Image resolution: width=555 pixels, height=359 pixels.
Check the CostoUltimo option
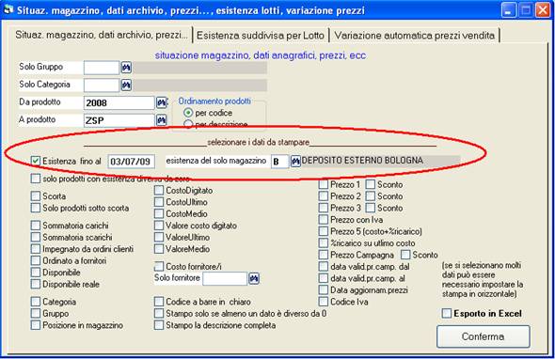(159, 202)
